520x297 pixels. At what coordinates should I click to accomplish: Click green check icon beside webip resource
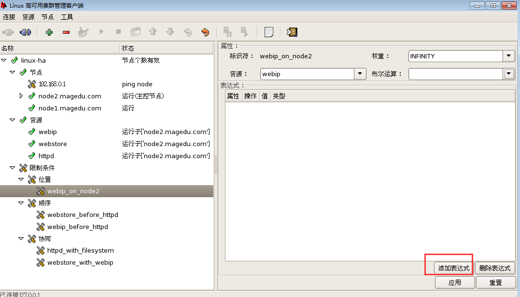pyautogui.click(x=32, y=132)
